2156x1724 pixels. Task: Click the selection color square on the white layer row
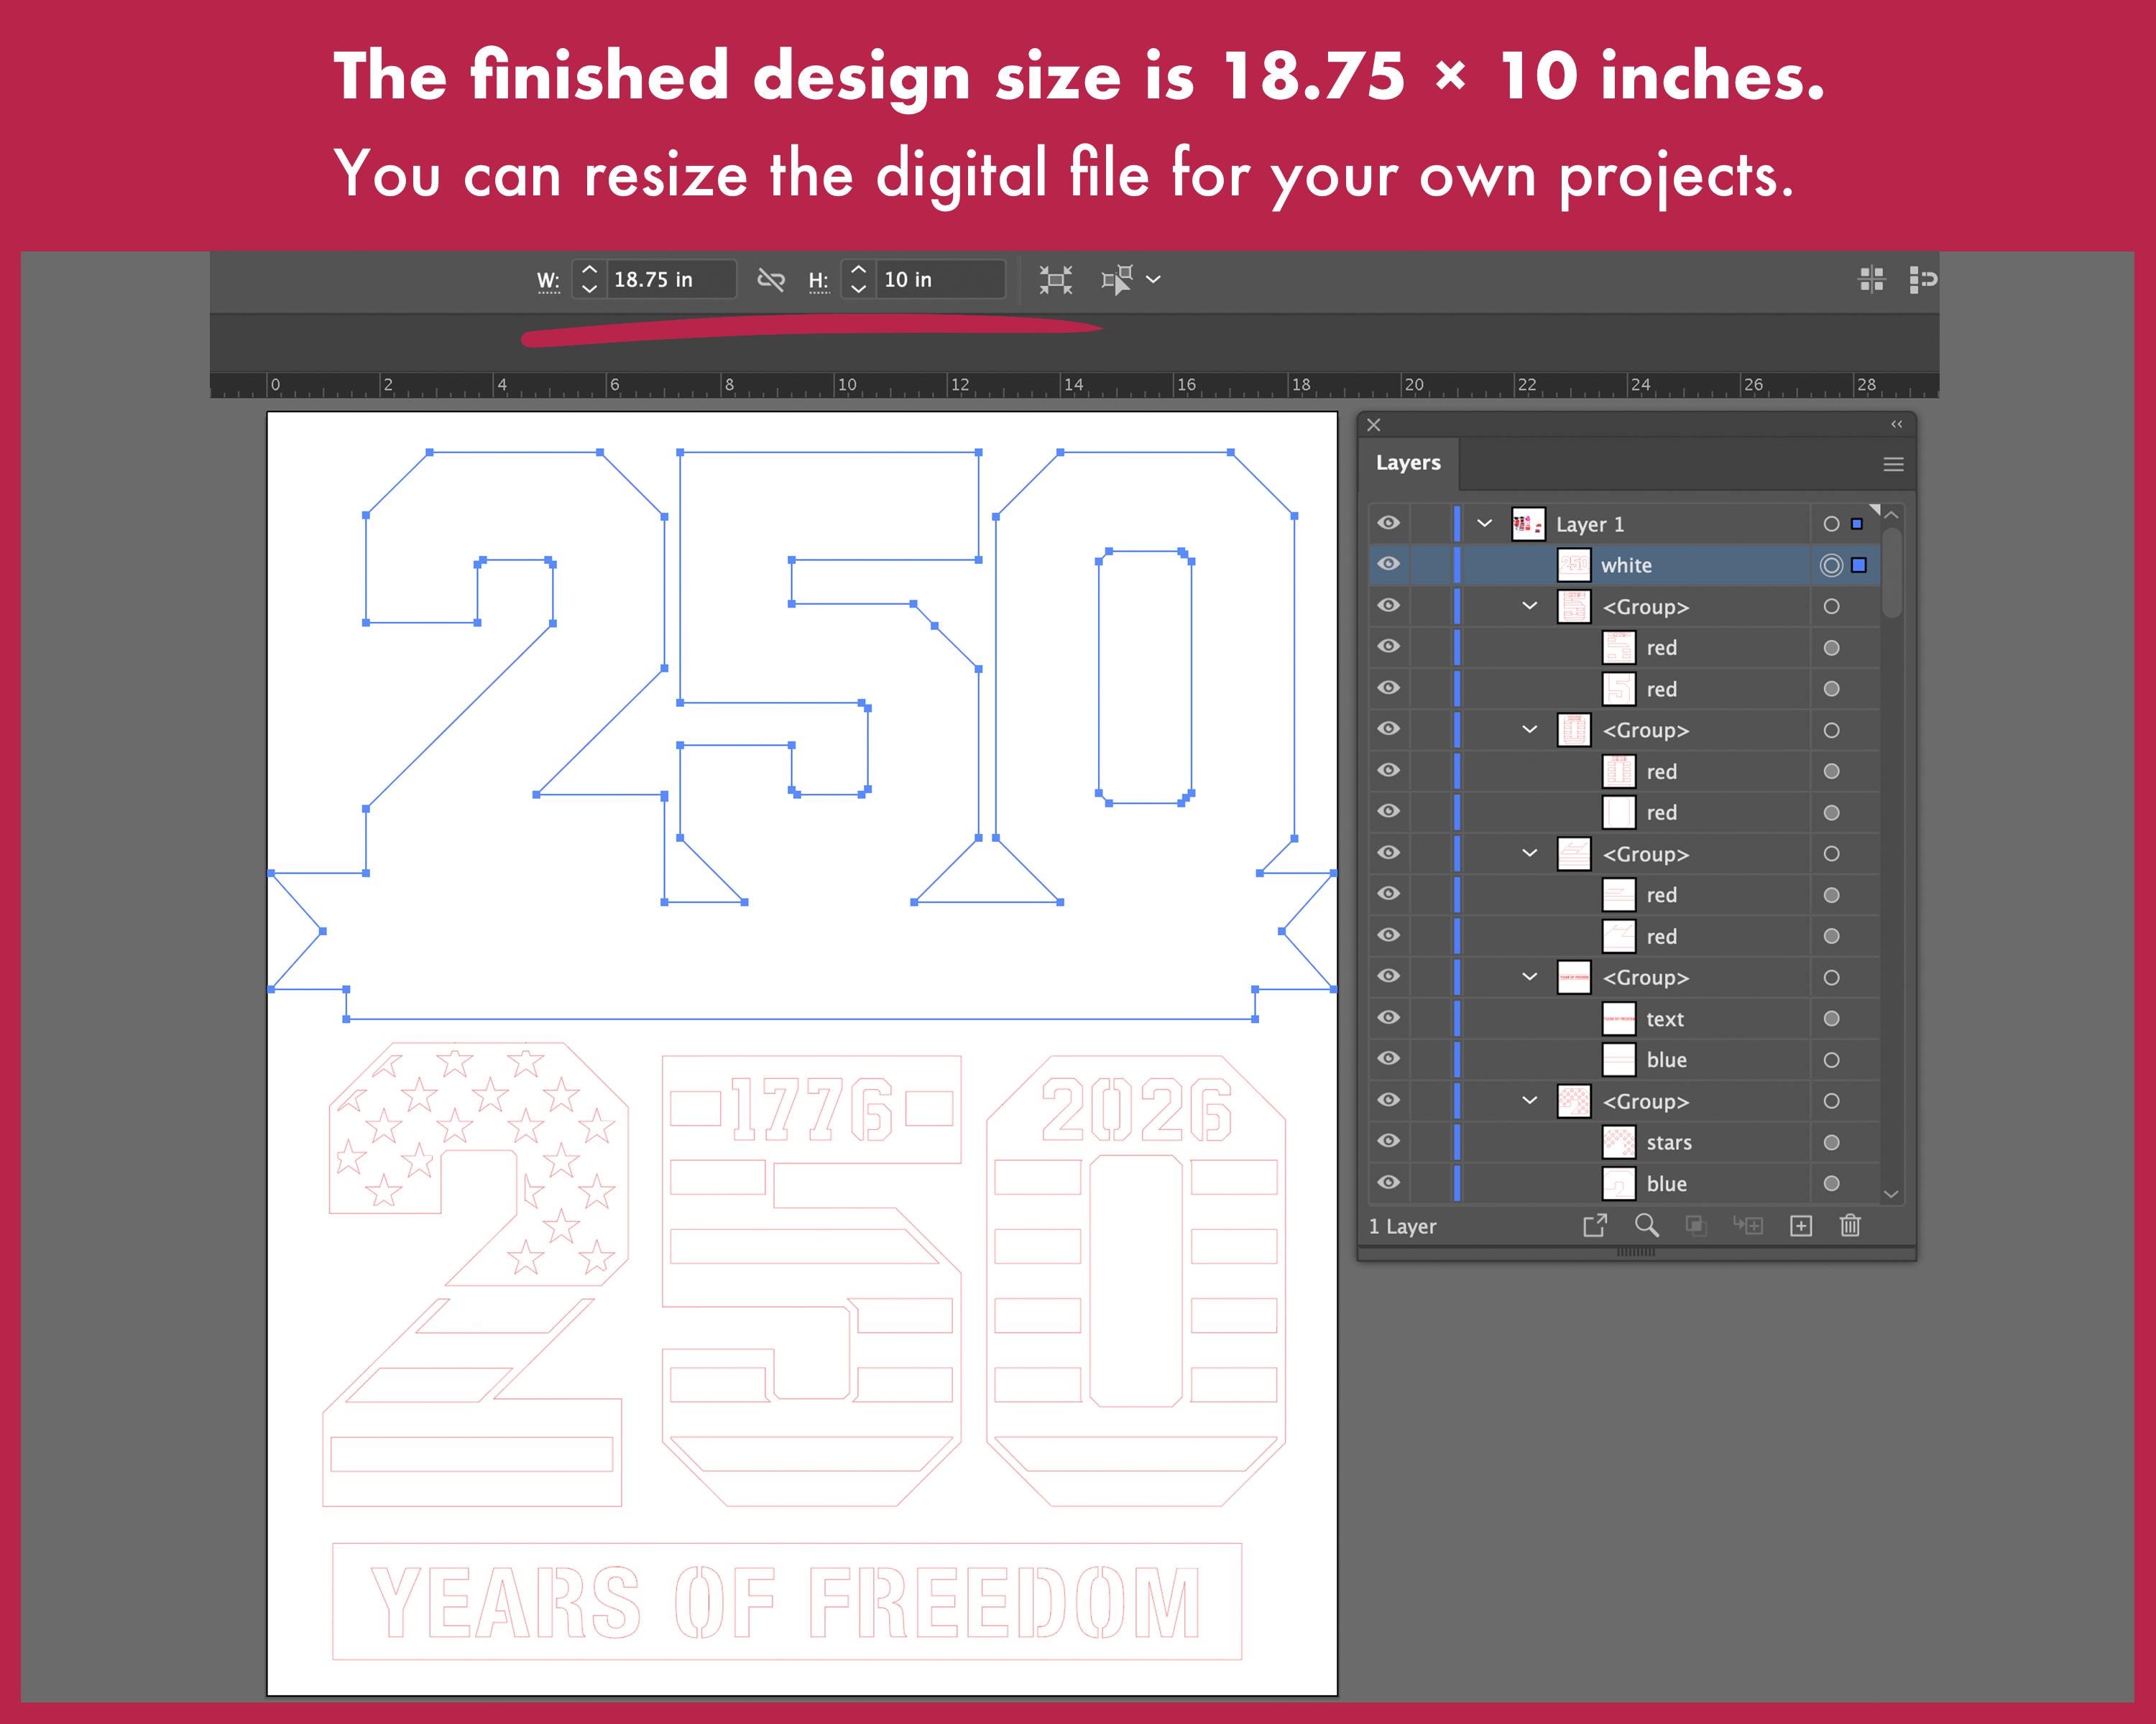pyautogui.click(x=1859, y=565)
